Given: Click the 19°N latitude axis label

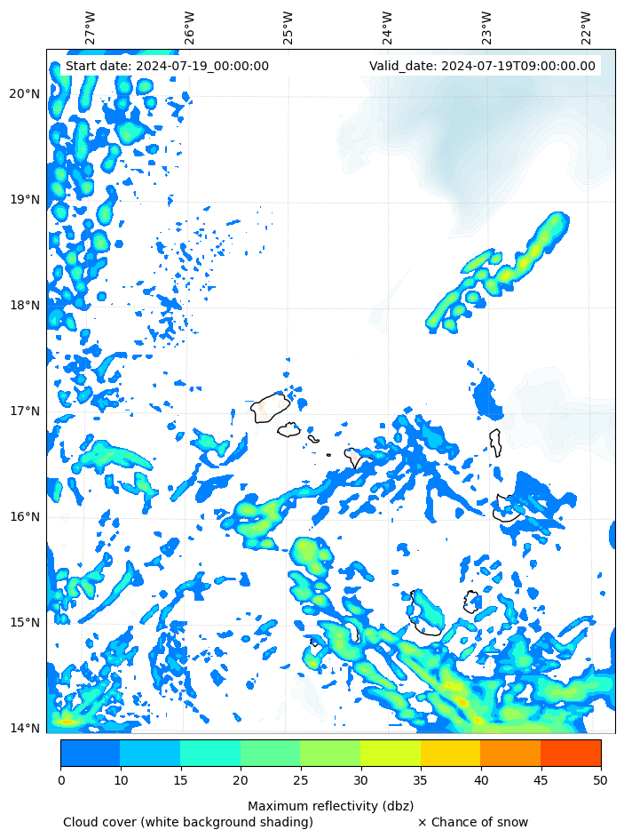Looking at the screenshot, I should (x=25, y=200).
